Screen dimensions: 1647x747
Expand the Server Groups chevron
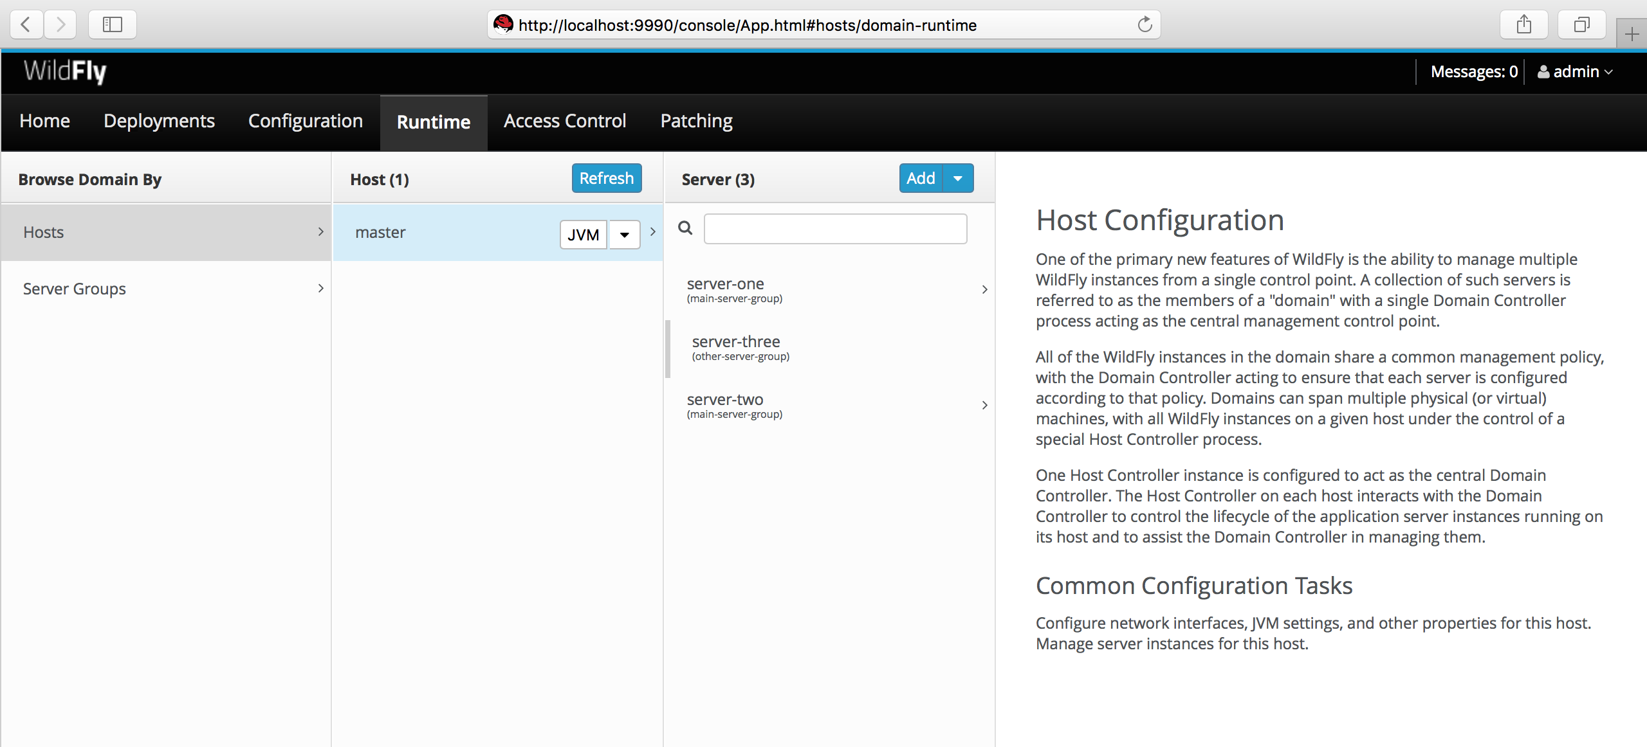[320, 288]
